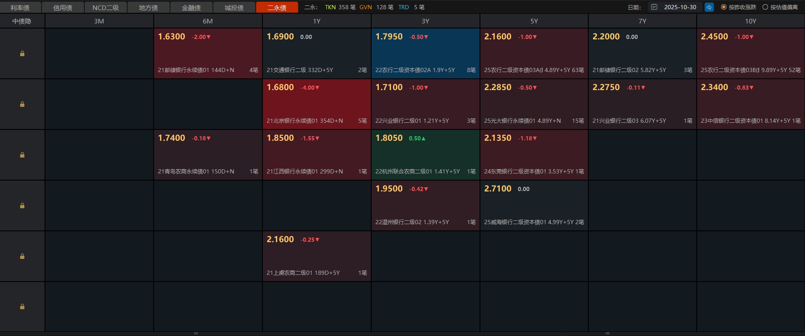
Task: Click the lock icon beside the 21青岛农商永续债01 row
Action: click(22, 155)
